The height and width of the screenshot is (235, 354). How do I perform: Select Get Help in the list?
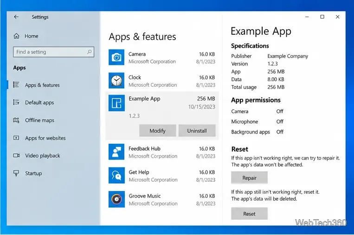coord(139,172)
